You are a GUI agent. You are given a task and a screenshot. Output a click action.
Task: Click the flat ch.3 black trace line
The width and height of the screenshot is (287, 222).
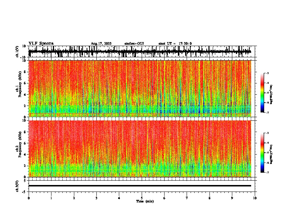140,186
